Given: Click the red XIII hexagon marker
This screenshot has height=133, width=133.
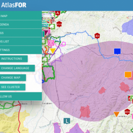Looking at the screenshot, I should [x=127, y=112].
